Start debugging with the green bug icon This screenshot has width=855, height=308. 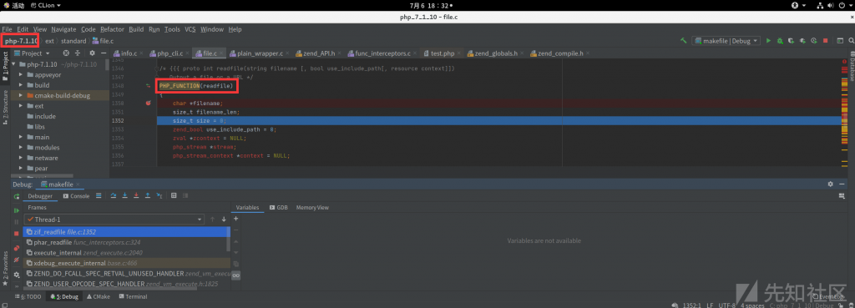coord(781,41)
